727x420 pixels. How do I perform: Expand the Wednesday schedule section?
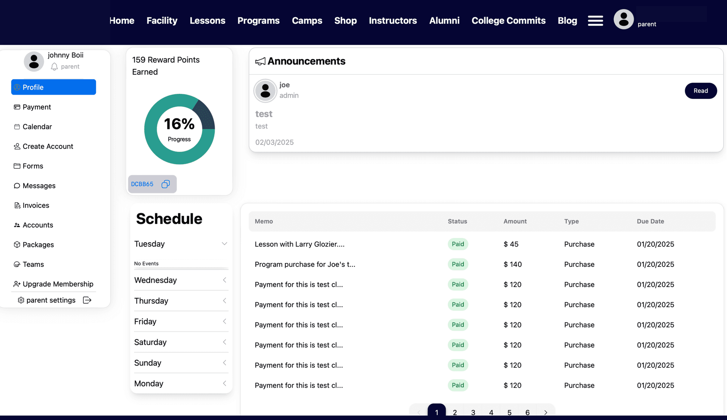pos(224,280)
